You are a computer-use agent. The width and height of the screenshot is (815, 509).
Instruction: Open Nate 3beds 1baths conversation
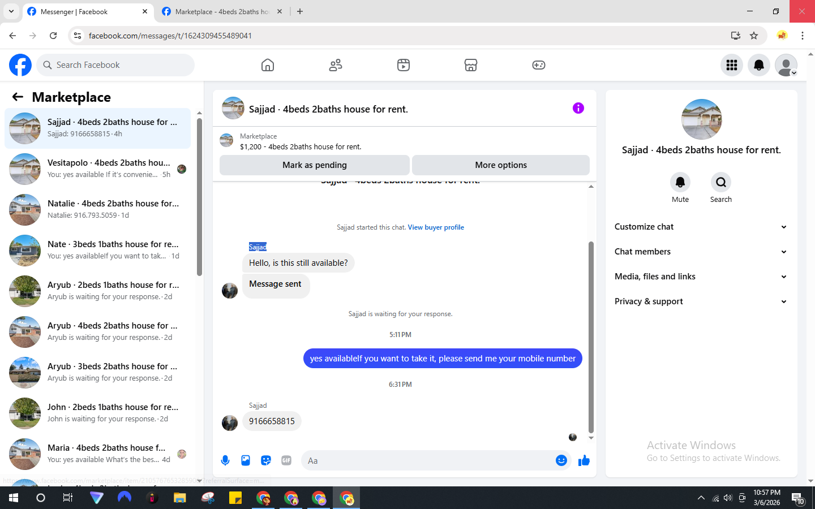97,250
